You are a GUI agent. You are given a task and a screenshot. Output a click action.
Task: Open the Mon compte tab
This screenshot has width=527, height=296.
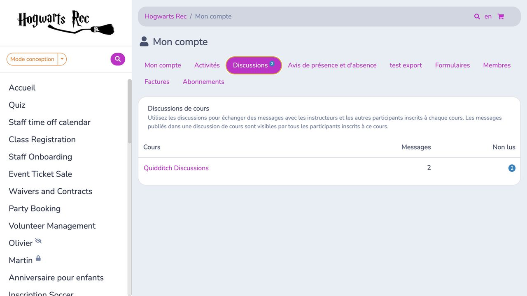pos(163,65)
